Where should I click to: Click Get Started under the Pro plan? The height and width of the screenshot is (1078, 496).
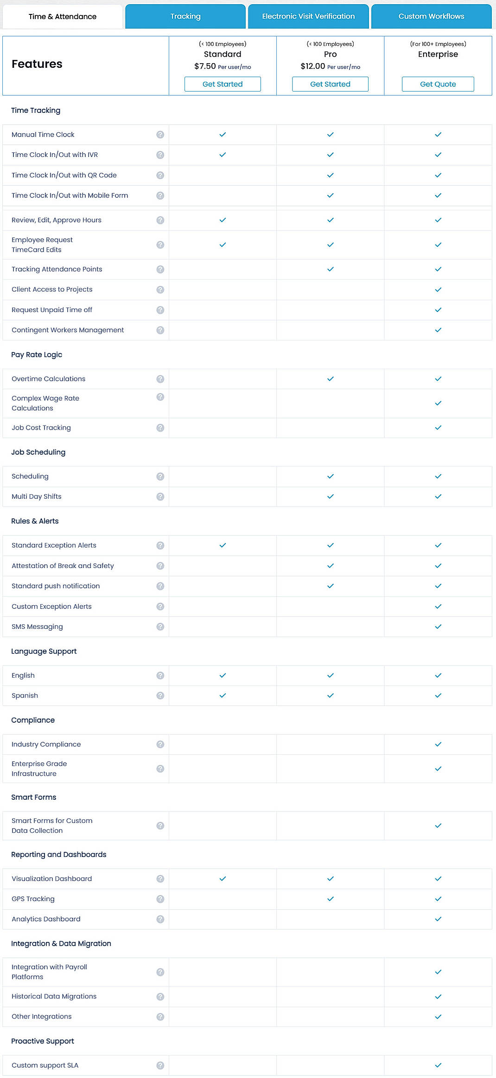pyautogui.click(x=330, y=84)
